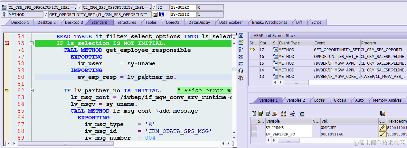This screenshot has width=407, height=148.
Task: Switch to Globals tab
Action: coord(340,100)
